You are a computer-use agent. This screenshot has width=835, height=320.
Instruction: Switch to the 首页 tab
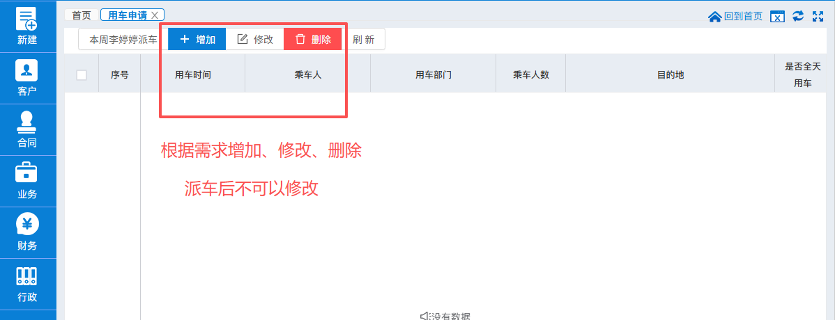82,15
